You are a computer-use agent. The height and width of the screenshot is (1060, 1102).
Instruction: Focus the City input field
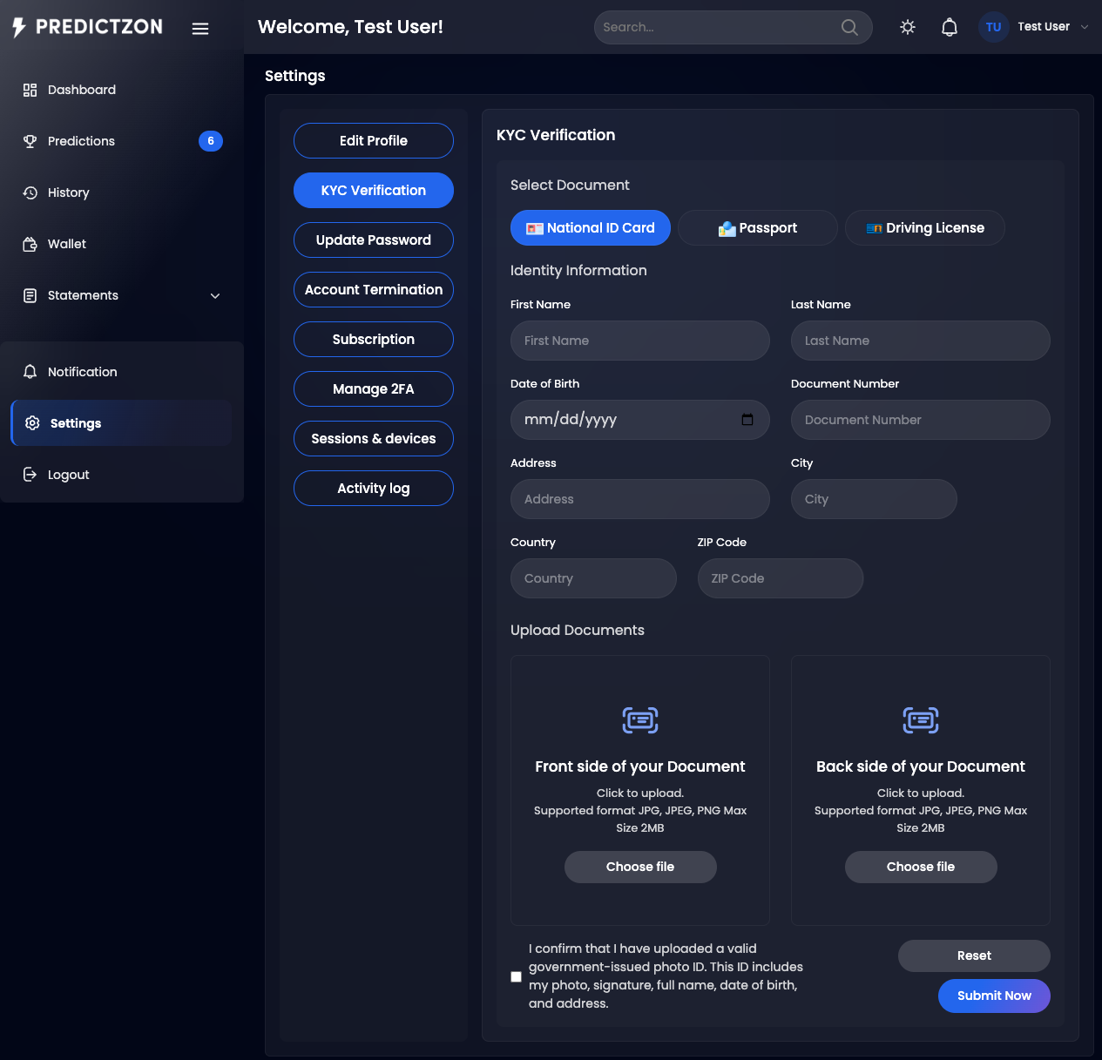874,499
